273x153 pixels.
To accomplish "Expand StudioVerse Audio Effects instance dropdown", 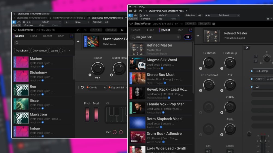I will coord(186,11).
